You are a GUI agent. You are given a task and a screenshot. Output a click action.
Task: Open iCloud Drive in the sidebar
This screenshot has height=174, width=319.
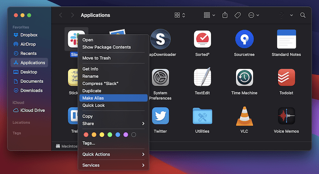(29, 110)
